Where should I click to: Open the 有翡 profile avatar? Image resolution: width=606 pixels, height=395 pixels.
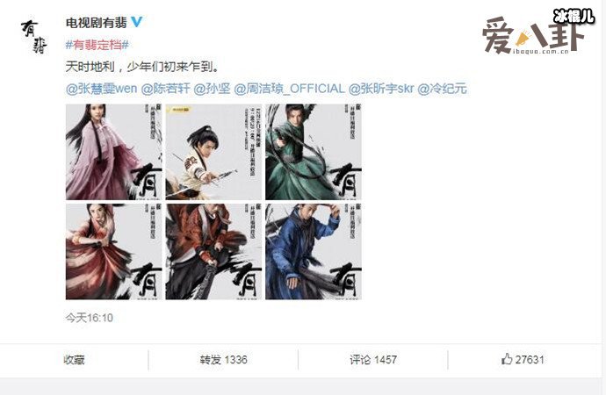(33, 37)
